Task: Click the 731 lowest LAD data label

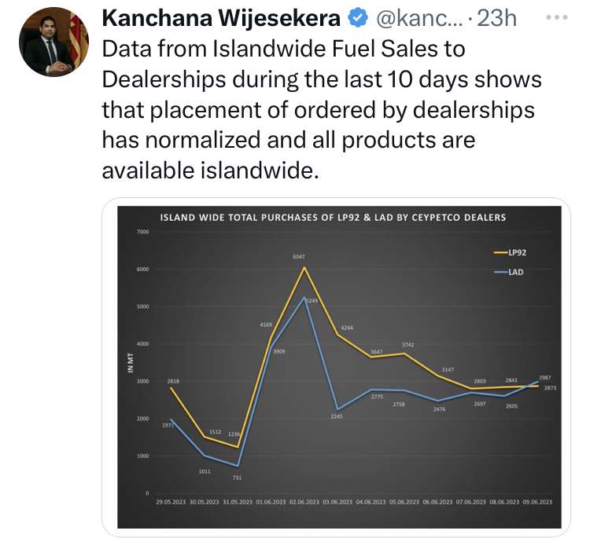Action: (x=237, y=478)
